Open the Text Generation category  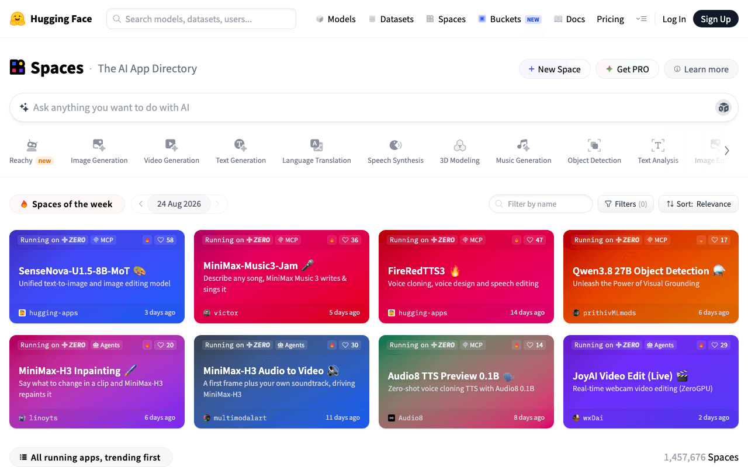click(x=241, y=152)
